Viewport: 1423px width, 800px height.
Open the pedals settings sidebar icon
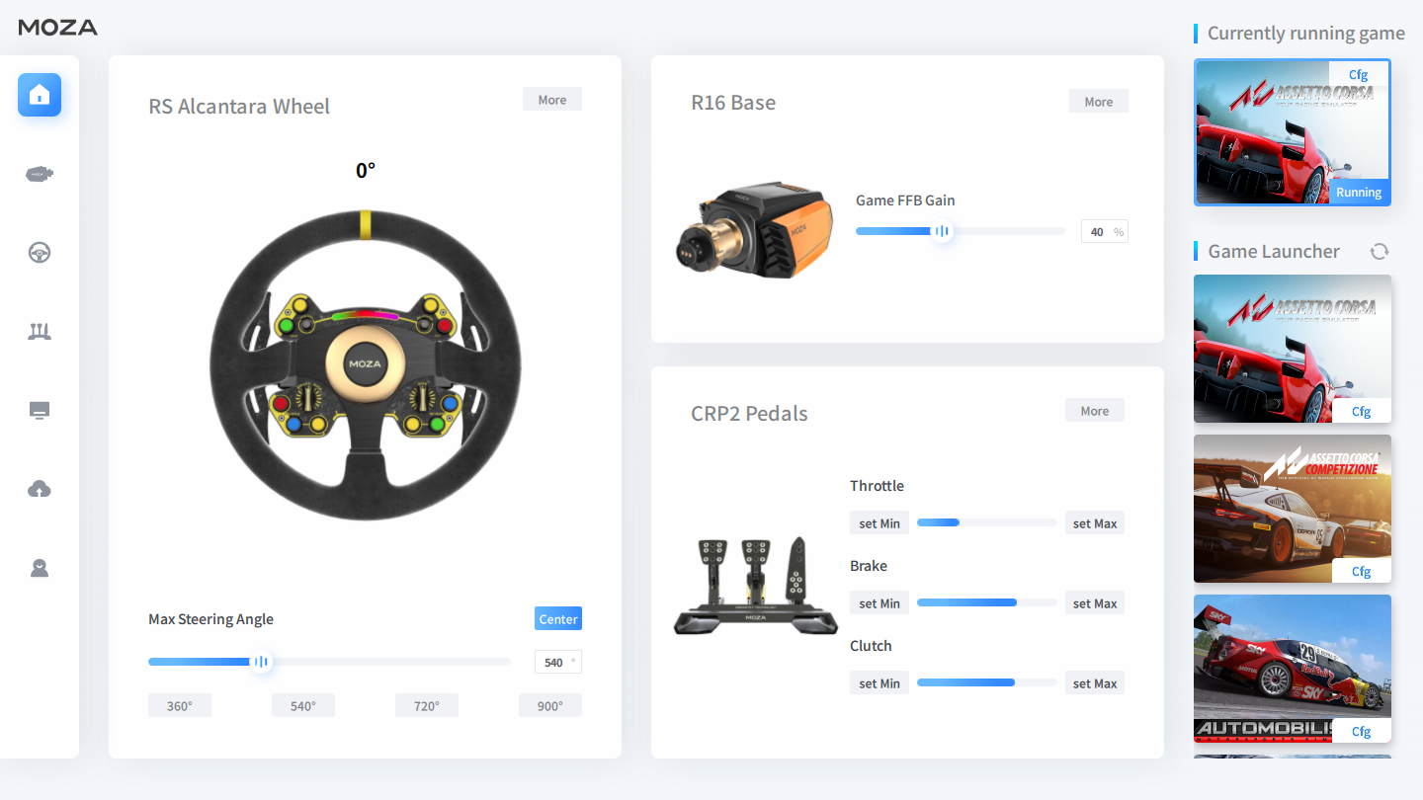(40, 332)
